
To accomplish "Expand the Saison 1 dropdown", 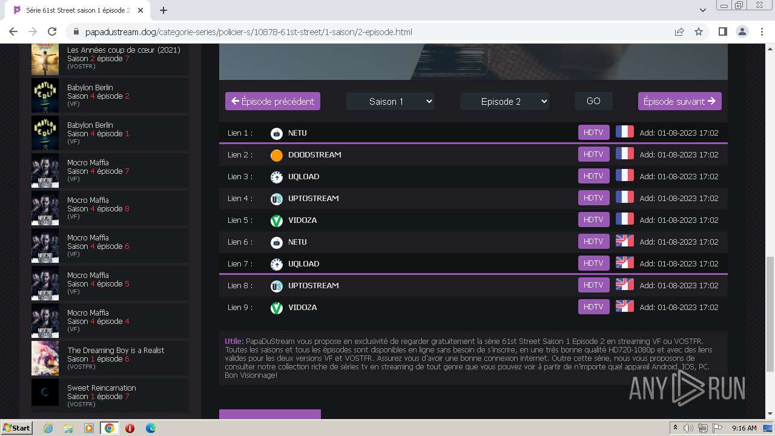I will tap(390, 101).
